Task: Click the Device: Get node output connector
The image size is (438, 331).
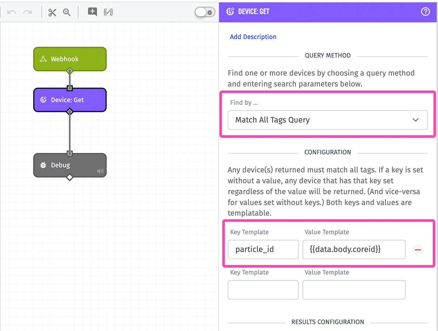Action: pos(70,112)
